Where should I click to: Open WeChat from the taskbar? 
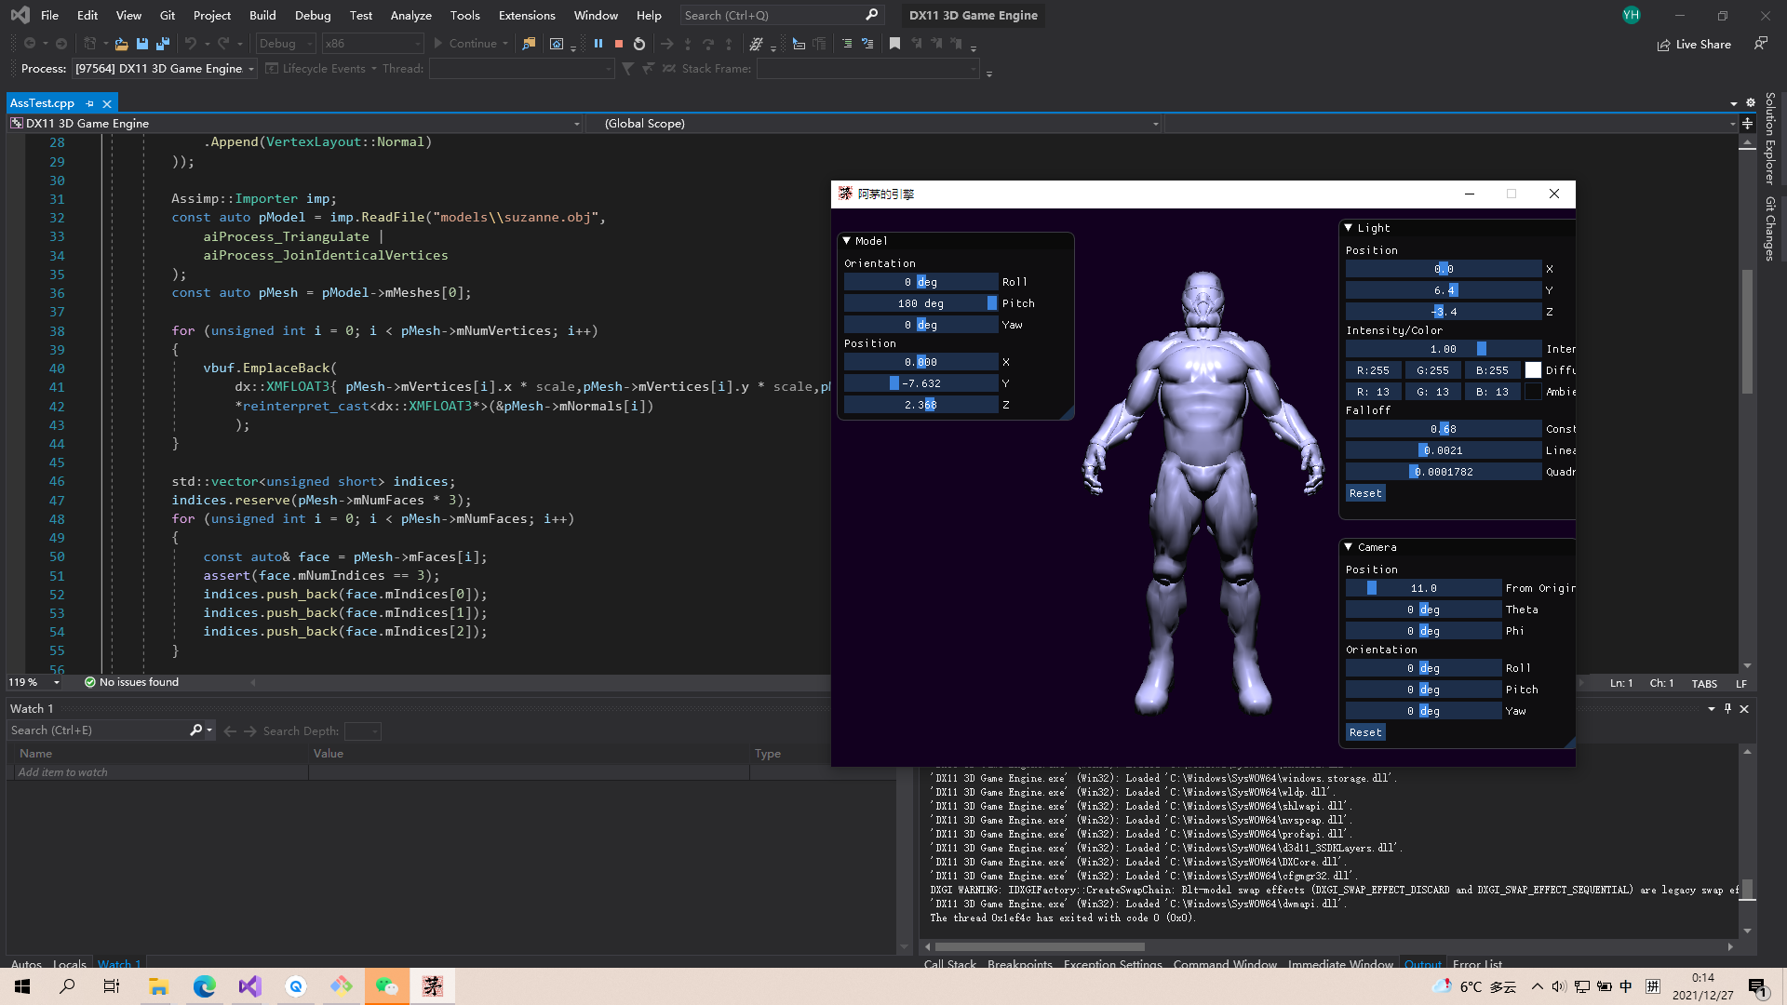click(386, 986)
